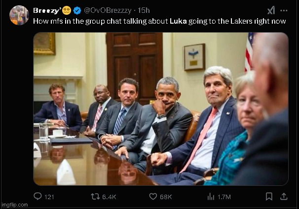Open the Grok icon on the post
Viewport: 299px width, 209px height.
pyautogui.click(x=271, y=10)
